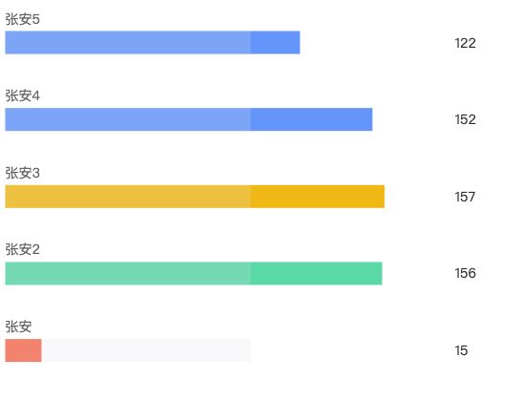Select the green 张安2 bar
This screenshot has width=526, height=401.
[193, 273]
